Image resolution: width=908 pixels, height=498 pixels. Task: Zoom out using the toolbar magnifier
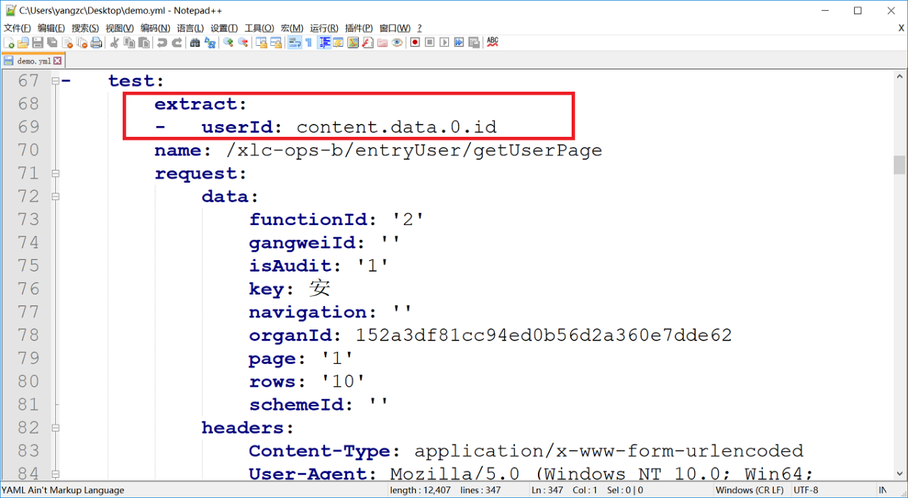(242, 43)
